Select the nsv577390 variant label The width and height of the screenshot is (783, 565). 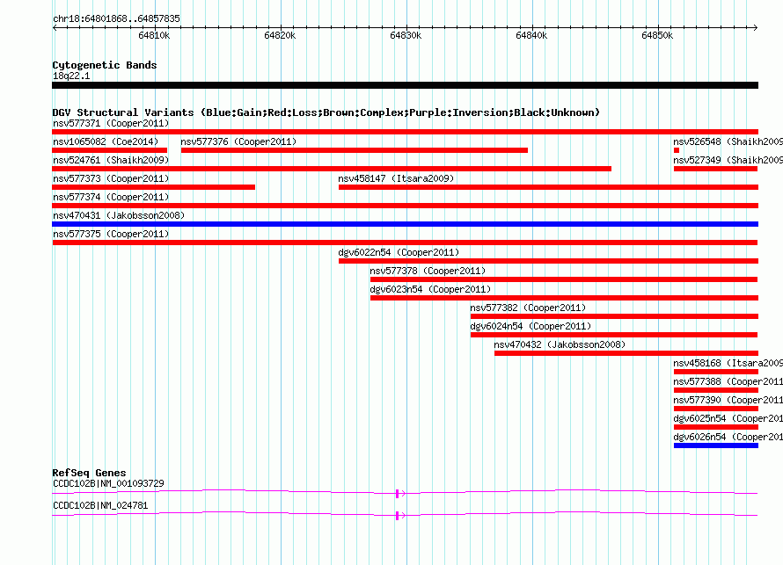728,400
